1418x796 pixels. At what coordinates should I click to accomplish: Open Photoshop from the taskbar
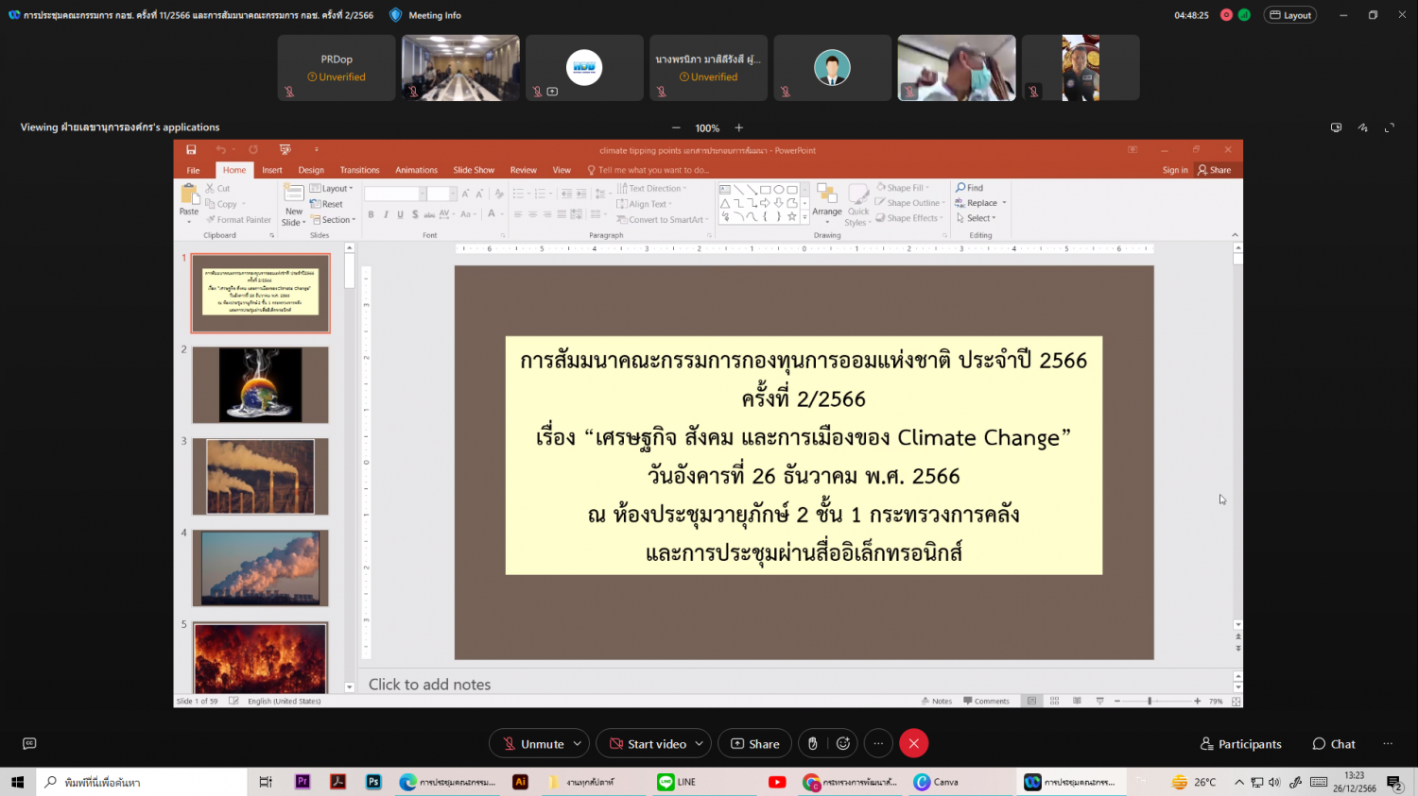(x=373, y=782)
